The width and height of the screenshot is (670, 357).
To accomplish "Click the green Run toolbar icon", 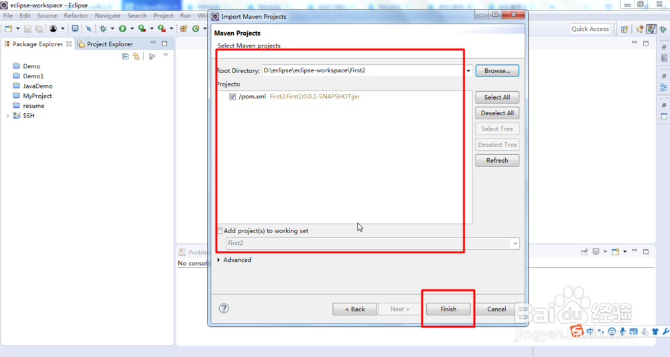I will [123, 29].
